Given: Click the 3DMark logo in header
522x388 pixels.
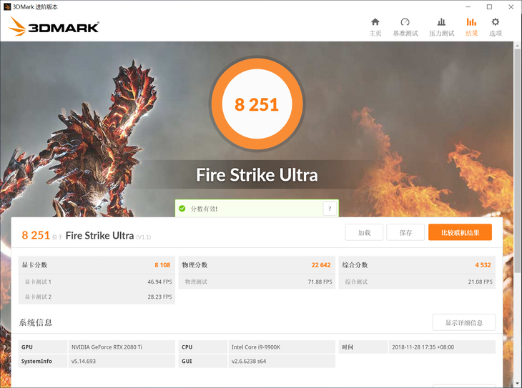Looking at the screenshot, I should [x=54, y=26].
